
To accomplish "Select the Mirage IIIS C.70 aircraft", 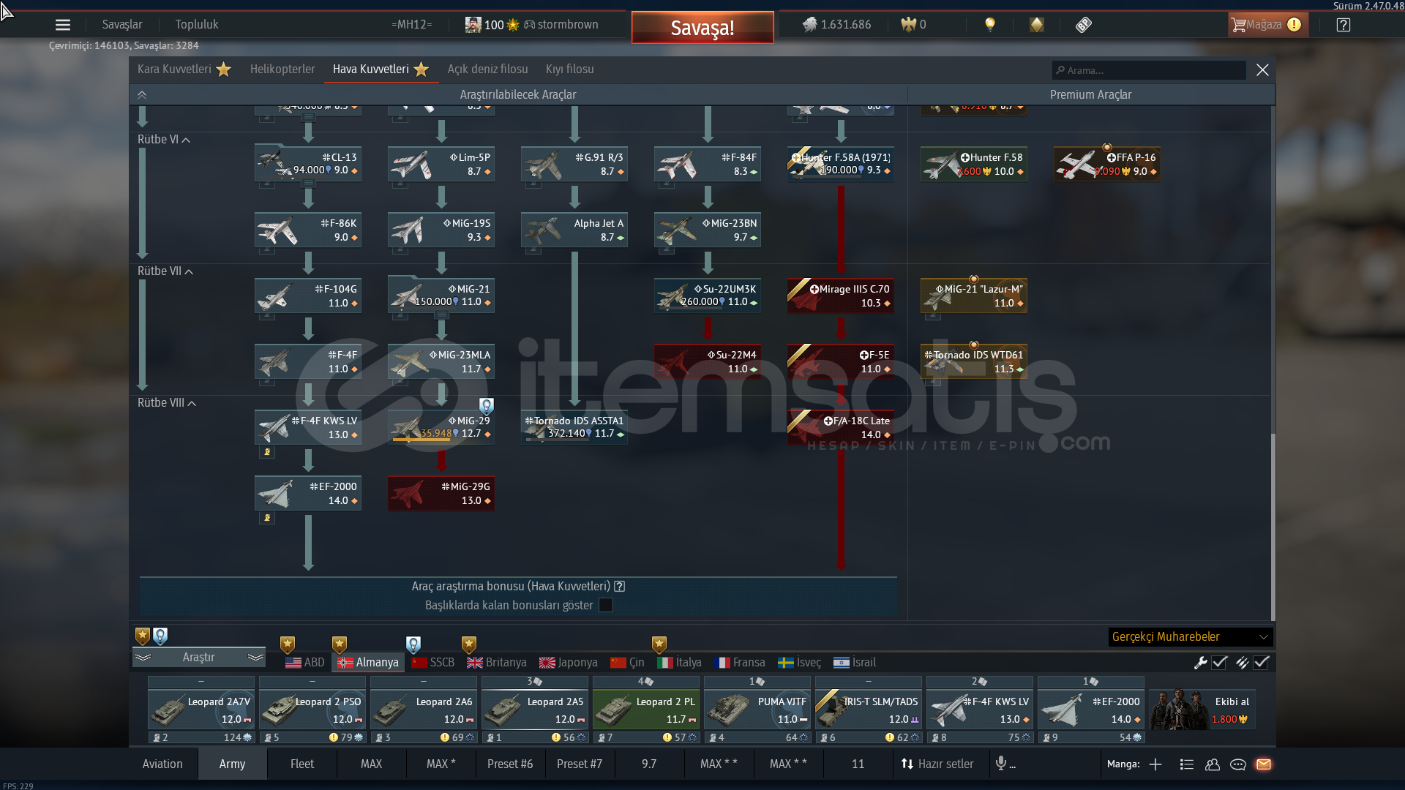I will [x=841, y=296].
